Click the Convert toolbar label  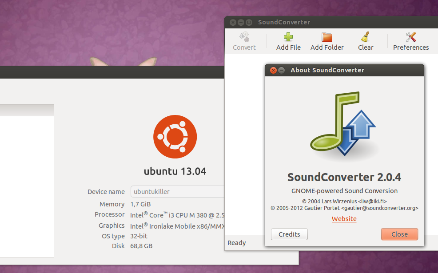pyautogui.click(x=244, y=47)
